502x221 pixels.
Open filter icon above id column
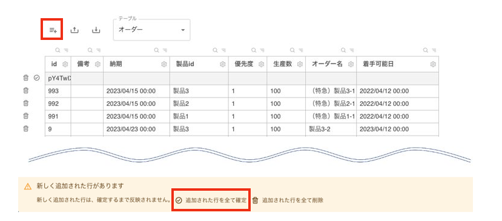(66, 50)
